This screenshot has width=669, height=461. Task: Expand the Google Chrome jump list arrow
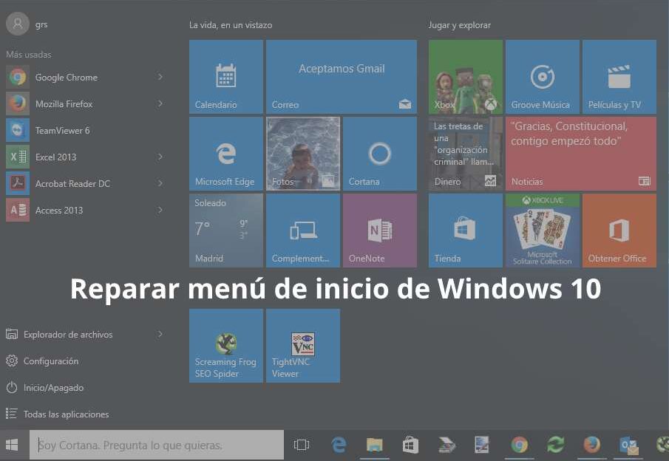160,77
